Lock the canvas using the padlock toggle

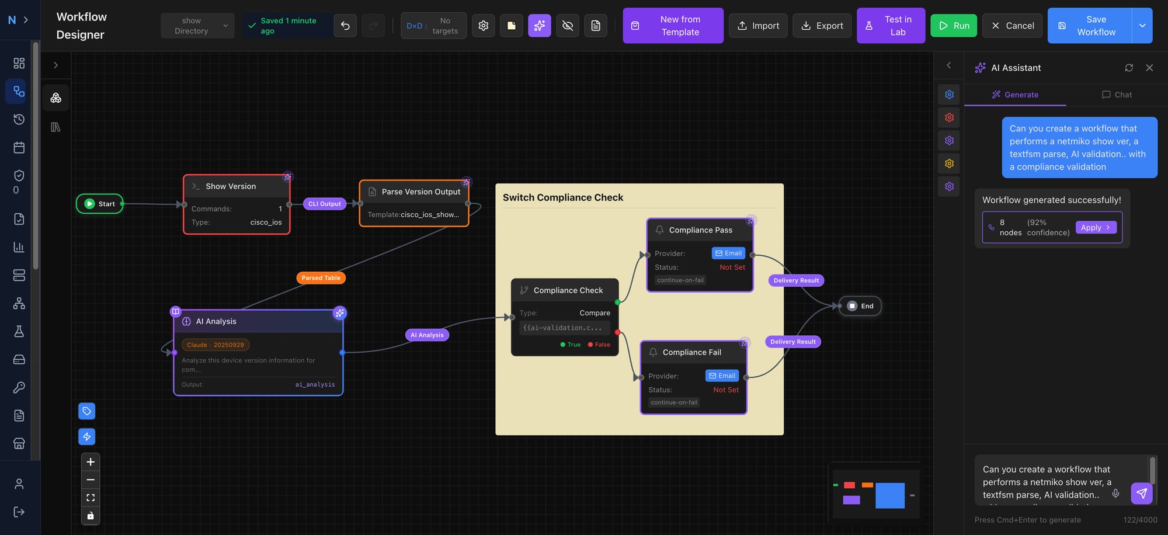pyautogui.click(x=91, y=516)
